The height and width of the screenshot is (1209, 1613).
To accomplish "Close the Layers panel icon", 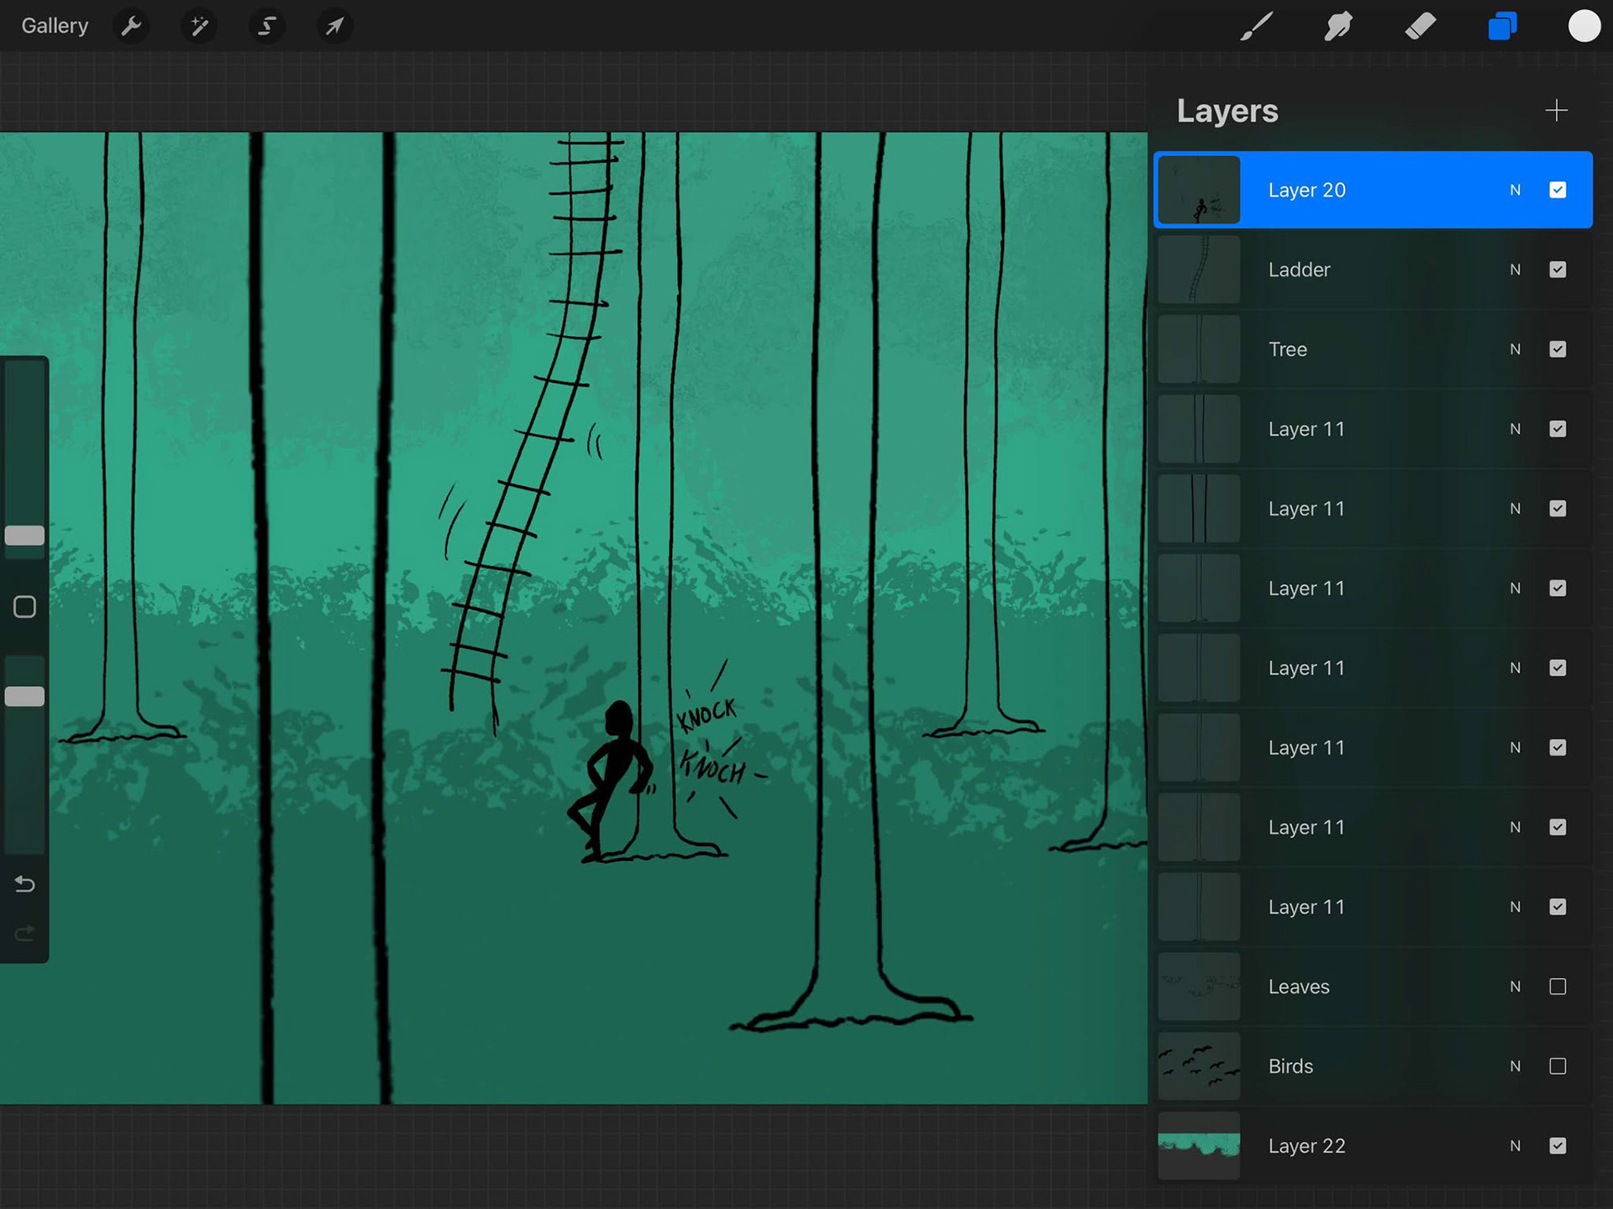I will 1502,26.
